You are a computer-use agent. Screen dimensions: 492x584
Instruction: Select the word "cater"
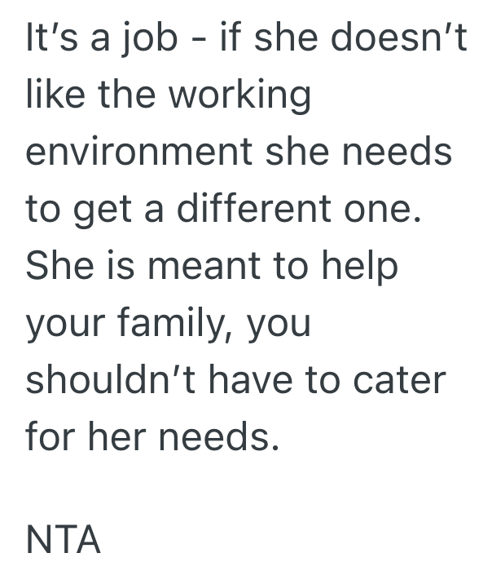[x=402, y=382]
